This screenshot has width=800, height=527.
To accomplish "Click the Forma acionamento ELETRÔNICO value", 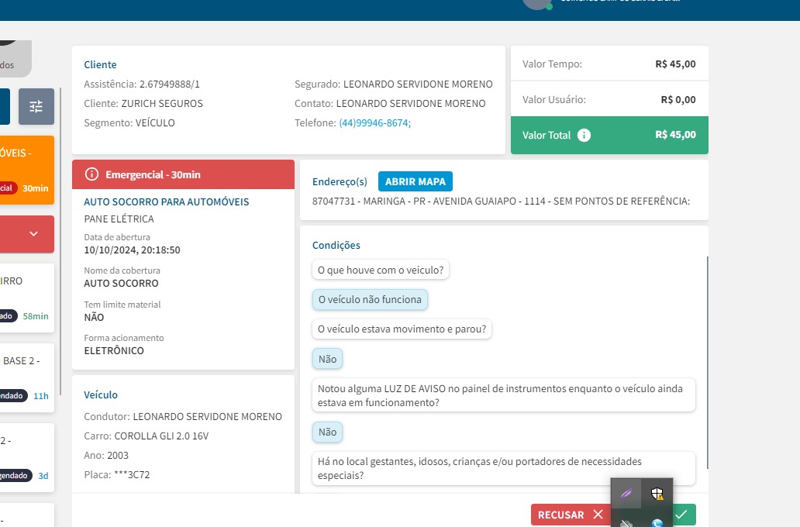I will click(x=114, y=351).
